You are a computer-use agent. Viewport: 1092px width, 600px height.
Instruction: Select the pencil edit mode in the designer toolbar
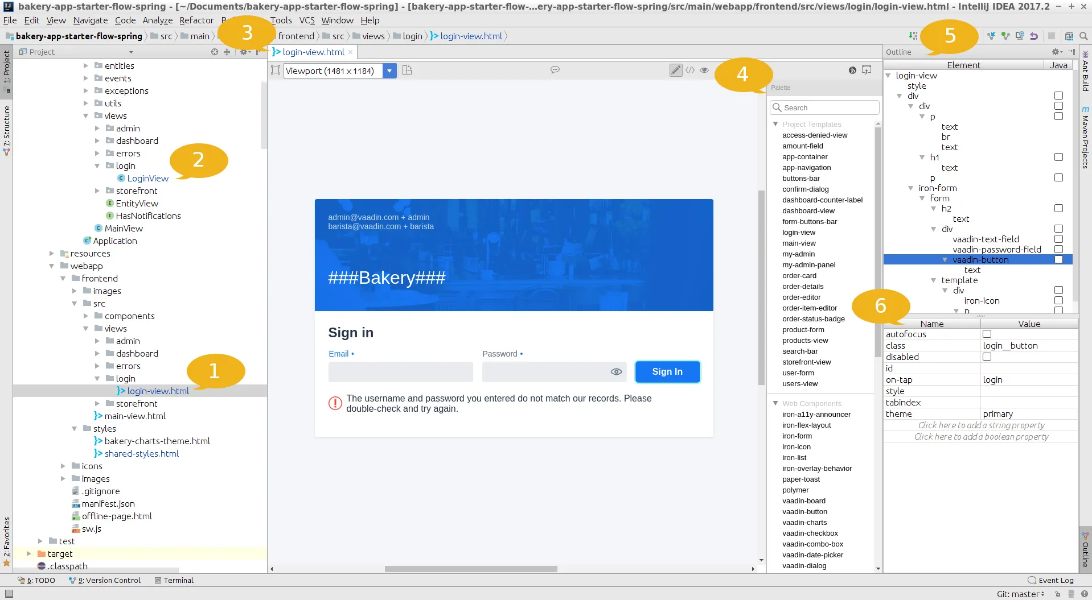click(676, 70)
